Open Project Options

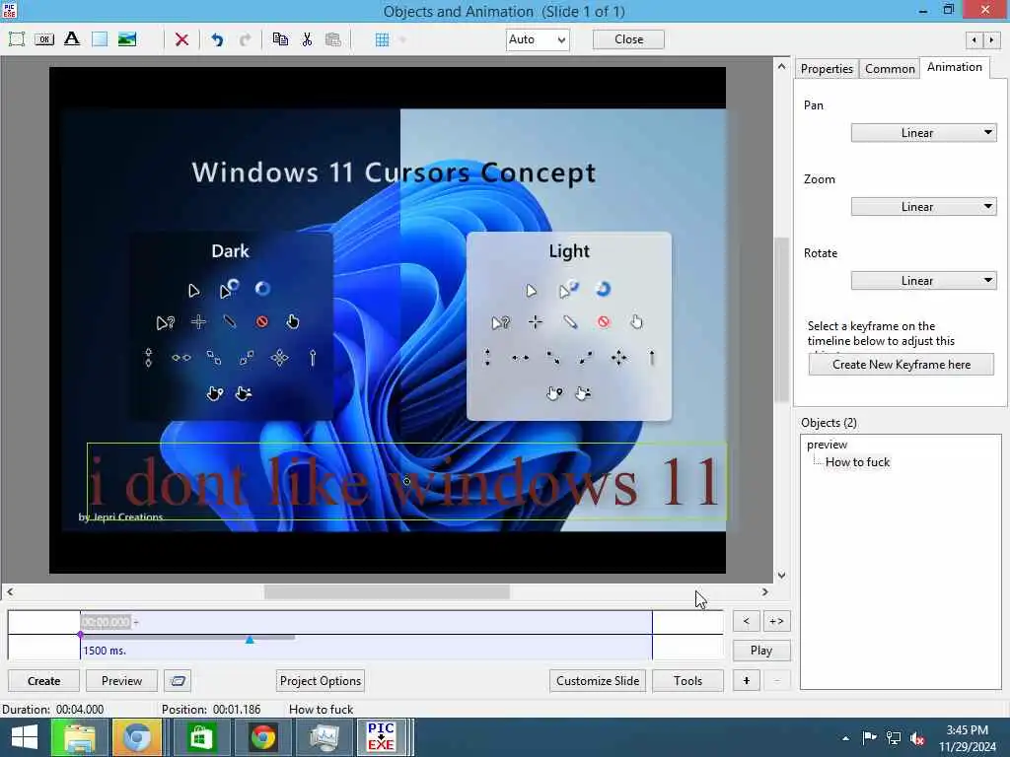[321, 681]
